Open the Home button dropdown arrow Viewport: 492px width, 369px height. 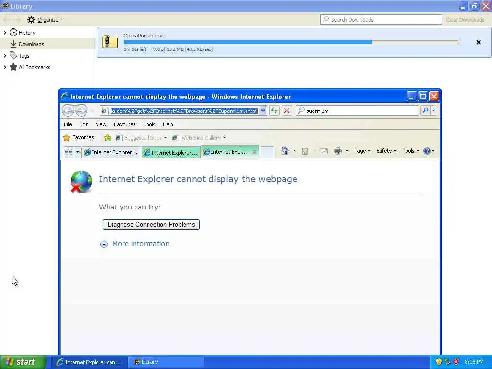coord(295,151)
